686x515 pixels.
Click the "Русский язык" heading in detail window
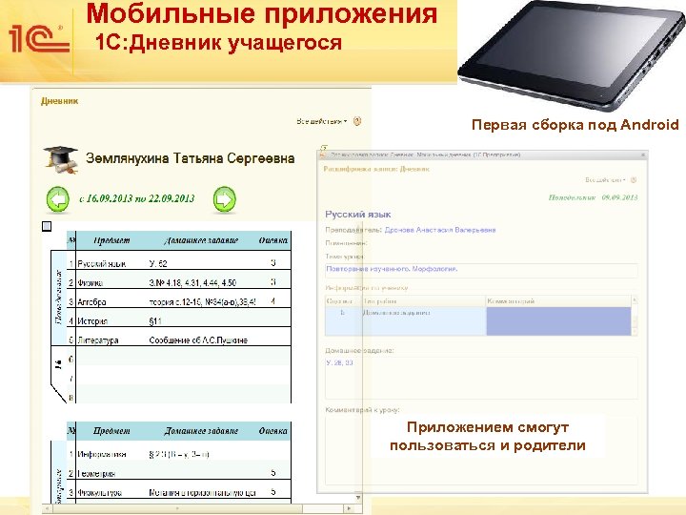click(358, 215)
